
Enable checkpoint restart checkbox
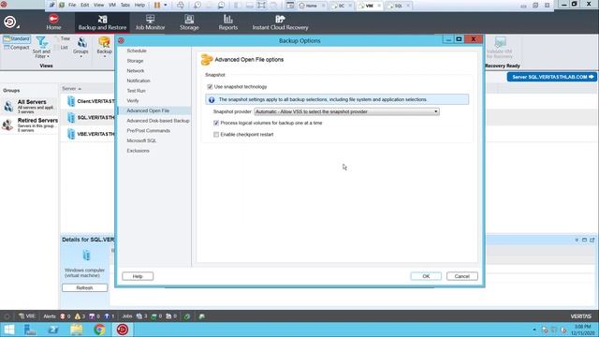coord(216,135)
